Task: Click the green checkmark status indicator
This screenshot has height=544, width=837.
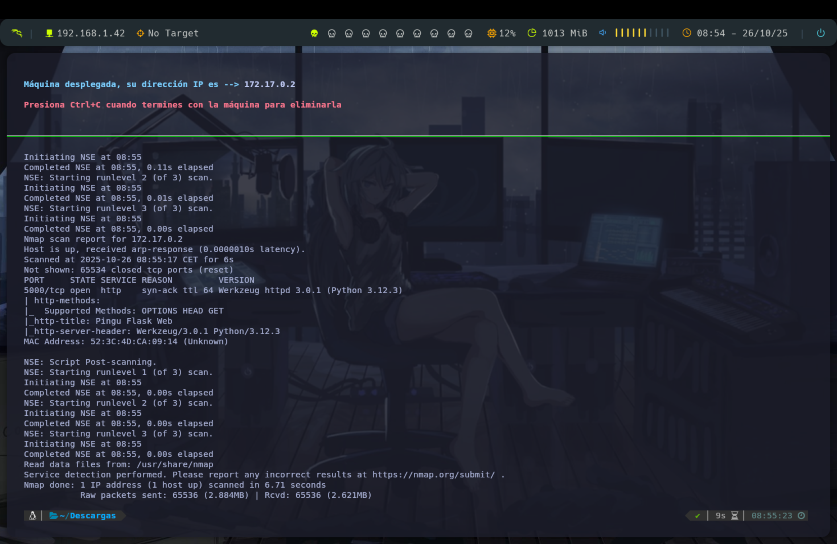Action: click(698, 516)
